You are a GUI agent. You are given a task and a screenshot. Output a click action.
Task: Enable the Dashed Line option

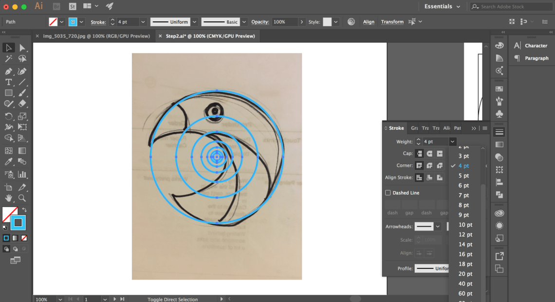[388, 193]
